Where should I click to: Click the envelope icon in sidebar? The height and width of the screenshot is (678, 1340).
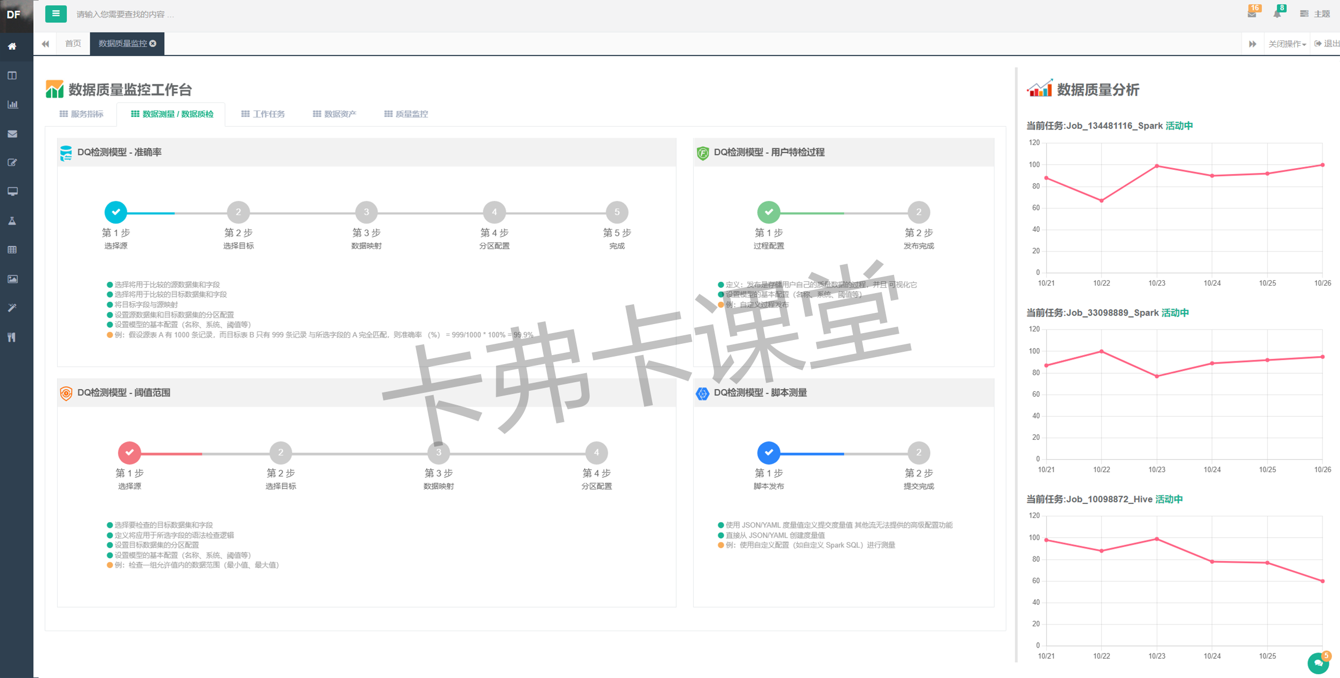(x=12, y=133)
